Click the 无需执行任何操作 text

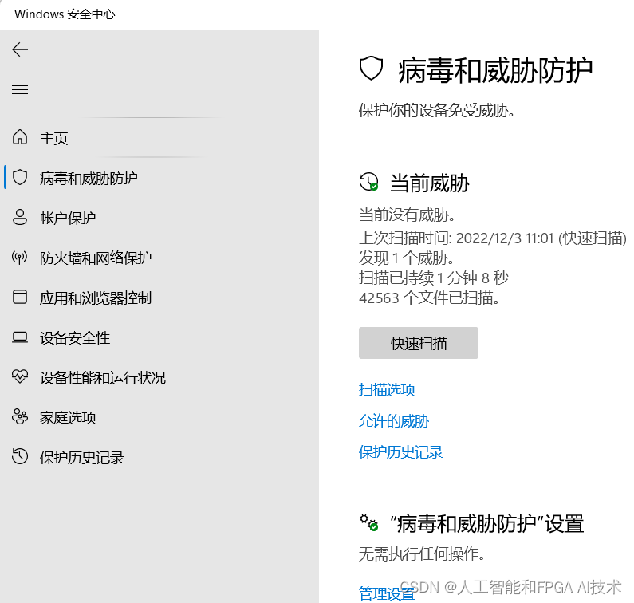tap(422, 554)
